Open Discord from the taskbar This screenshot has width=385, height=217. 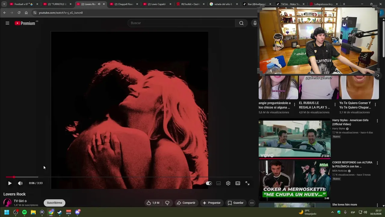click(78, 212)
